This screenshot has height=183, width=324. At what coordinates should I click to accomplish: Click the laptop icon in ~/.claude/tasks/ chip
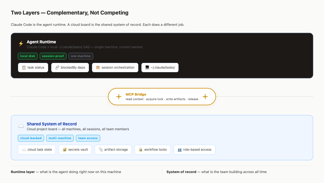(147, 68)
